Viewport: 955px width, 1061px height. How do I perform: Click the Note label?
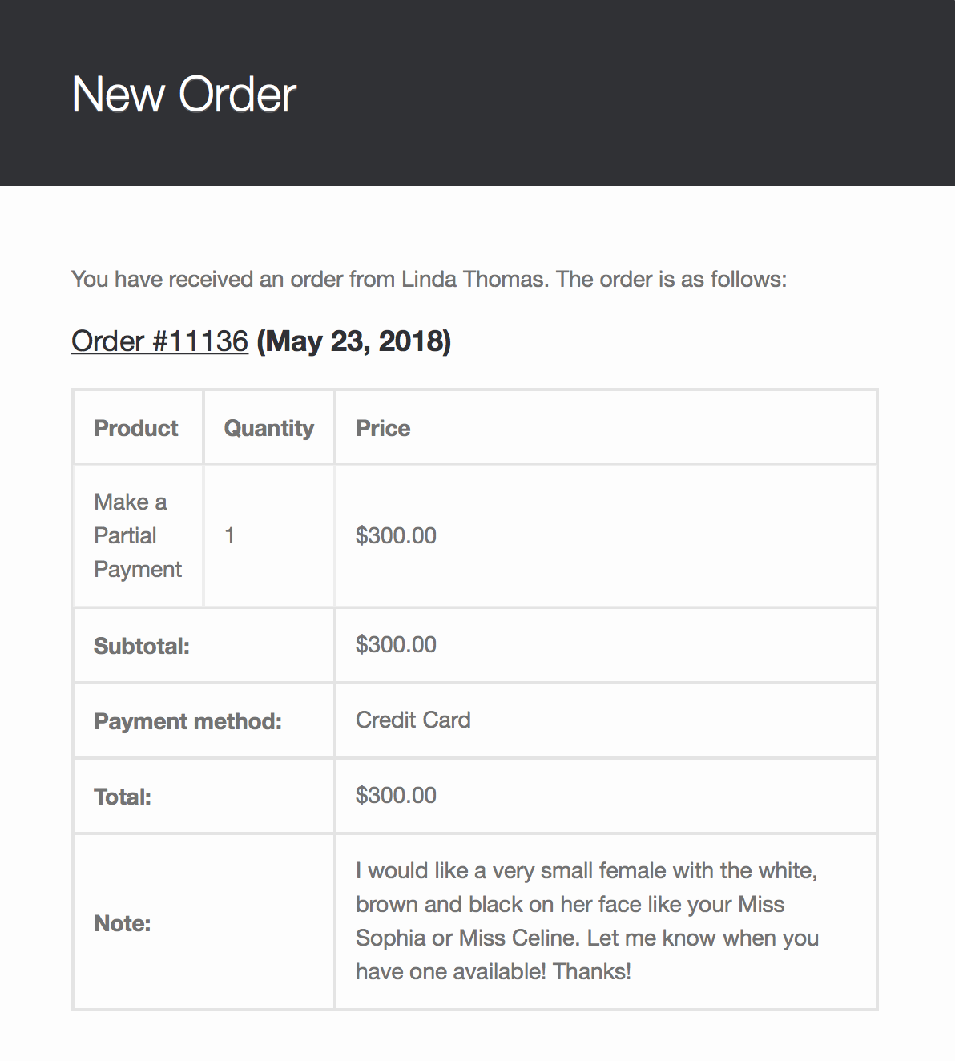coord(123,923)
